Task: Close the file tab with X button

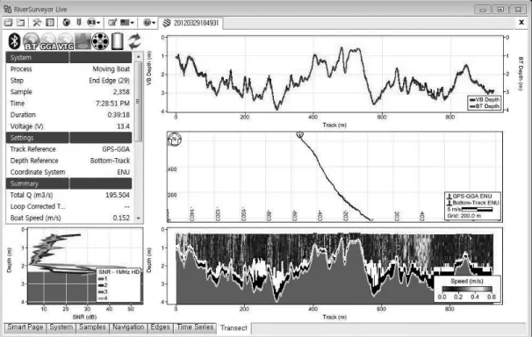Action: 521,22
